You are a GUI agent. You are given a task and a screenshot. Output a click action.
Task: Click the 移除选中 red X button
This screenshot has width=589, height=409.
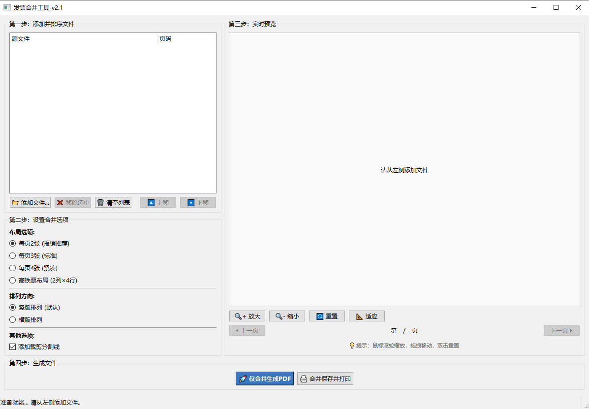73,202
